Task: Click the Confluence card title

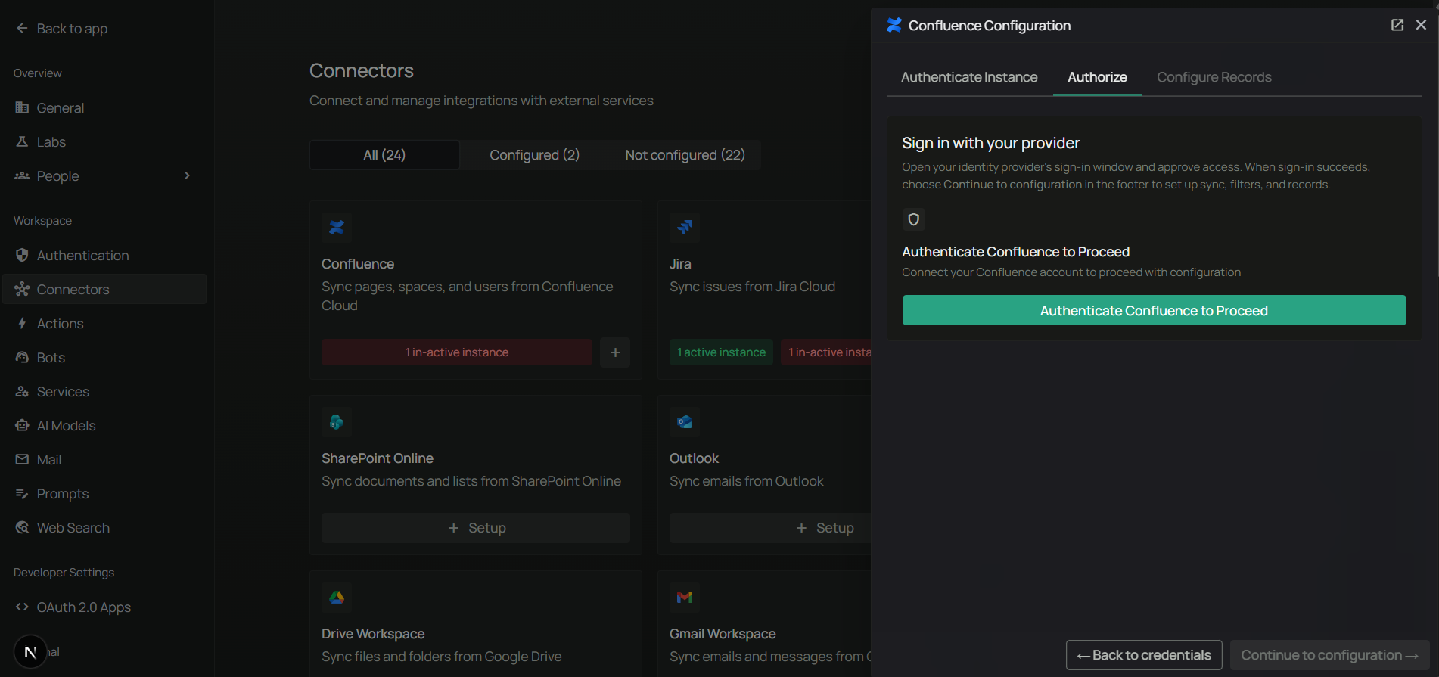Action: [358, 264]
